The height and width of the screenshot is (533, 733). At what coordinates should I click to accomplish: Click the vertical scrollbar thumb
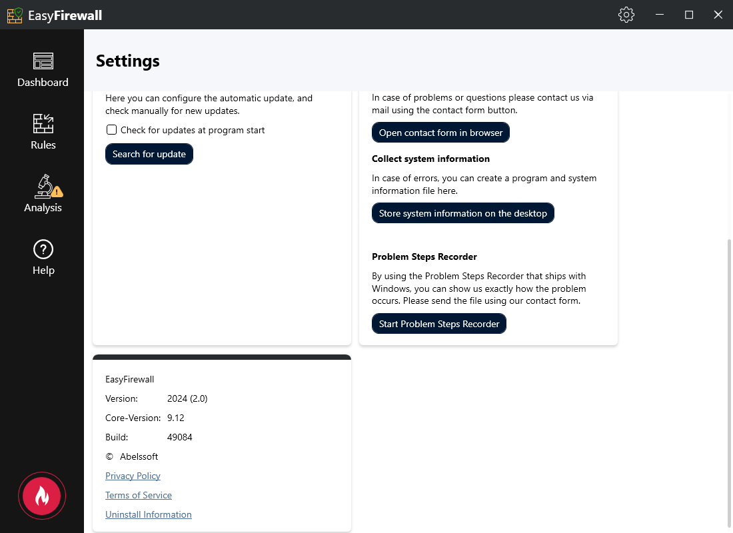[729, 383]
